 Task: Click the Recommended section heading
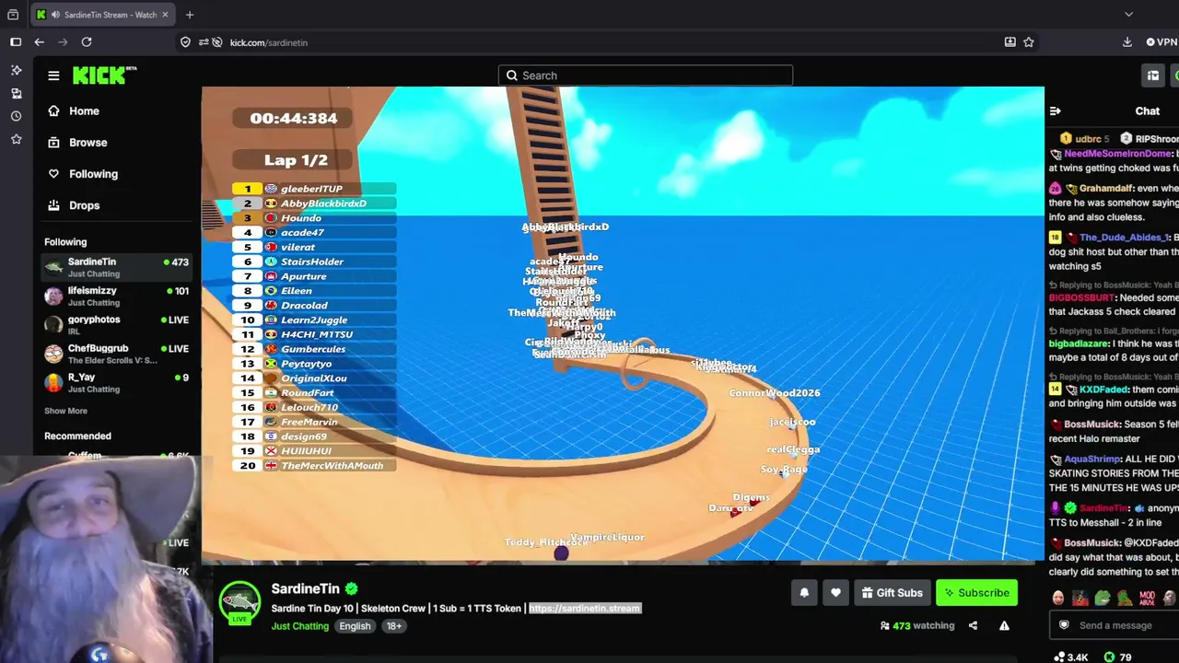pos(77,436)
